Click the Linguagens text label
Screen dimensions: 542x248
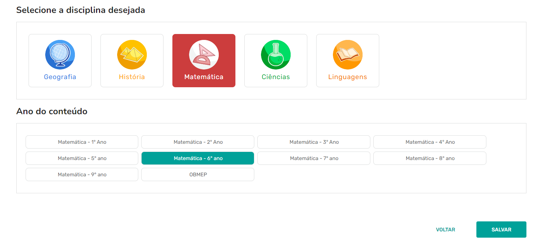(x=348, y=77)
